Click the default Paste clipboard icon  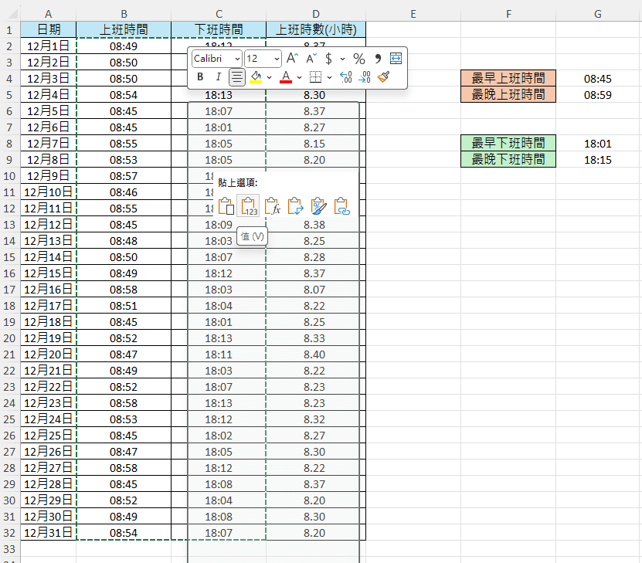(x=226, y=205)
